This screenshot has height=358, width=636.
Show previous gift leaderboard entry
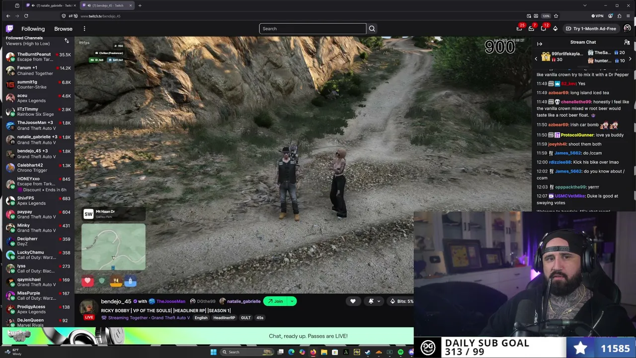tap(536, 59)
